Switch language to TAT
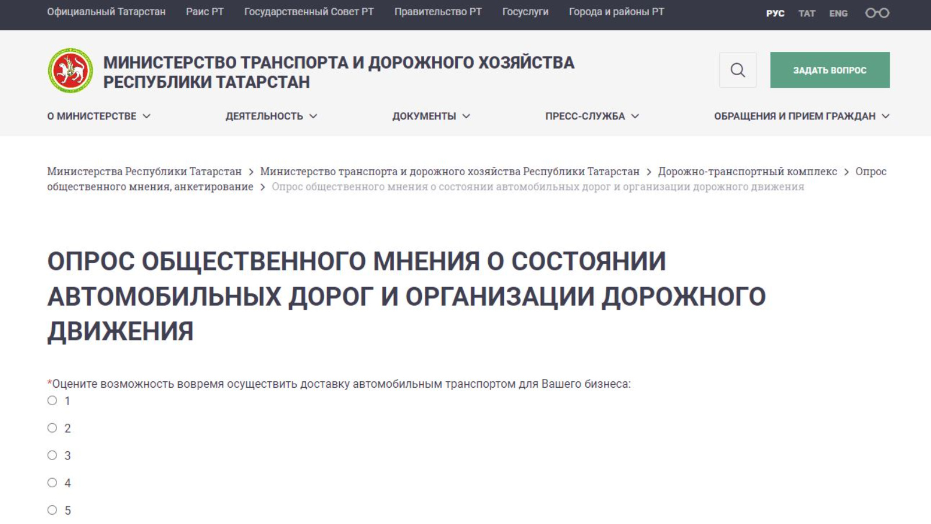The image size is (931, 524). point(806,13)
